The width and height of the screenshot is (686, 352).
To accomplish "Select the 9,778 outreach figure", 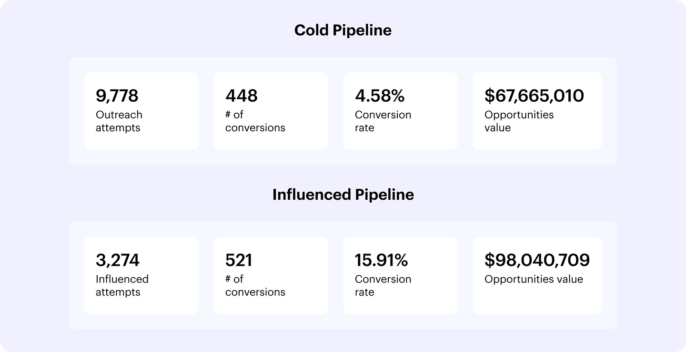I will (x=117, y=96).
